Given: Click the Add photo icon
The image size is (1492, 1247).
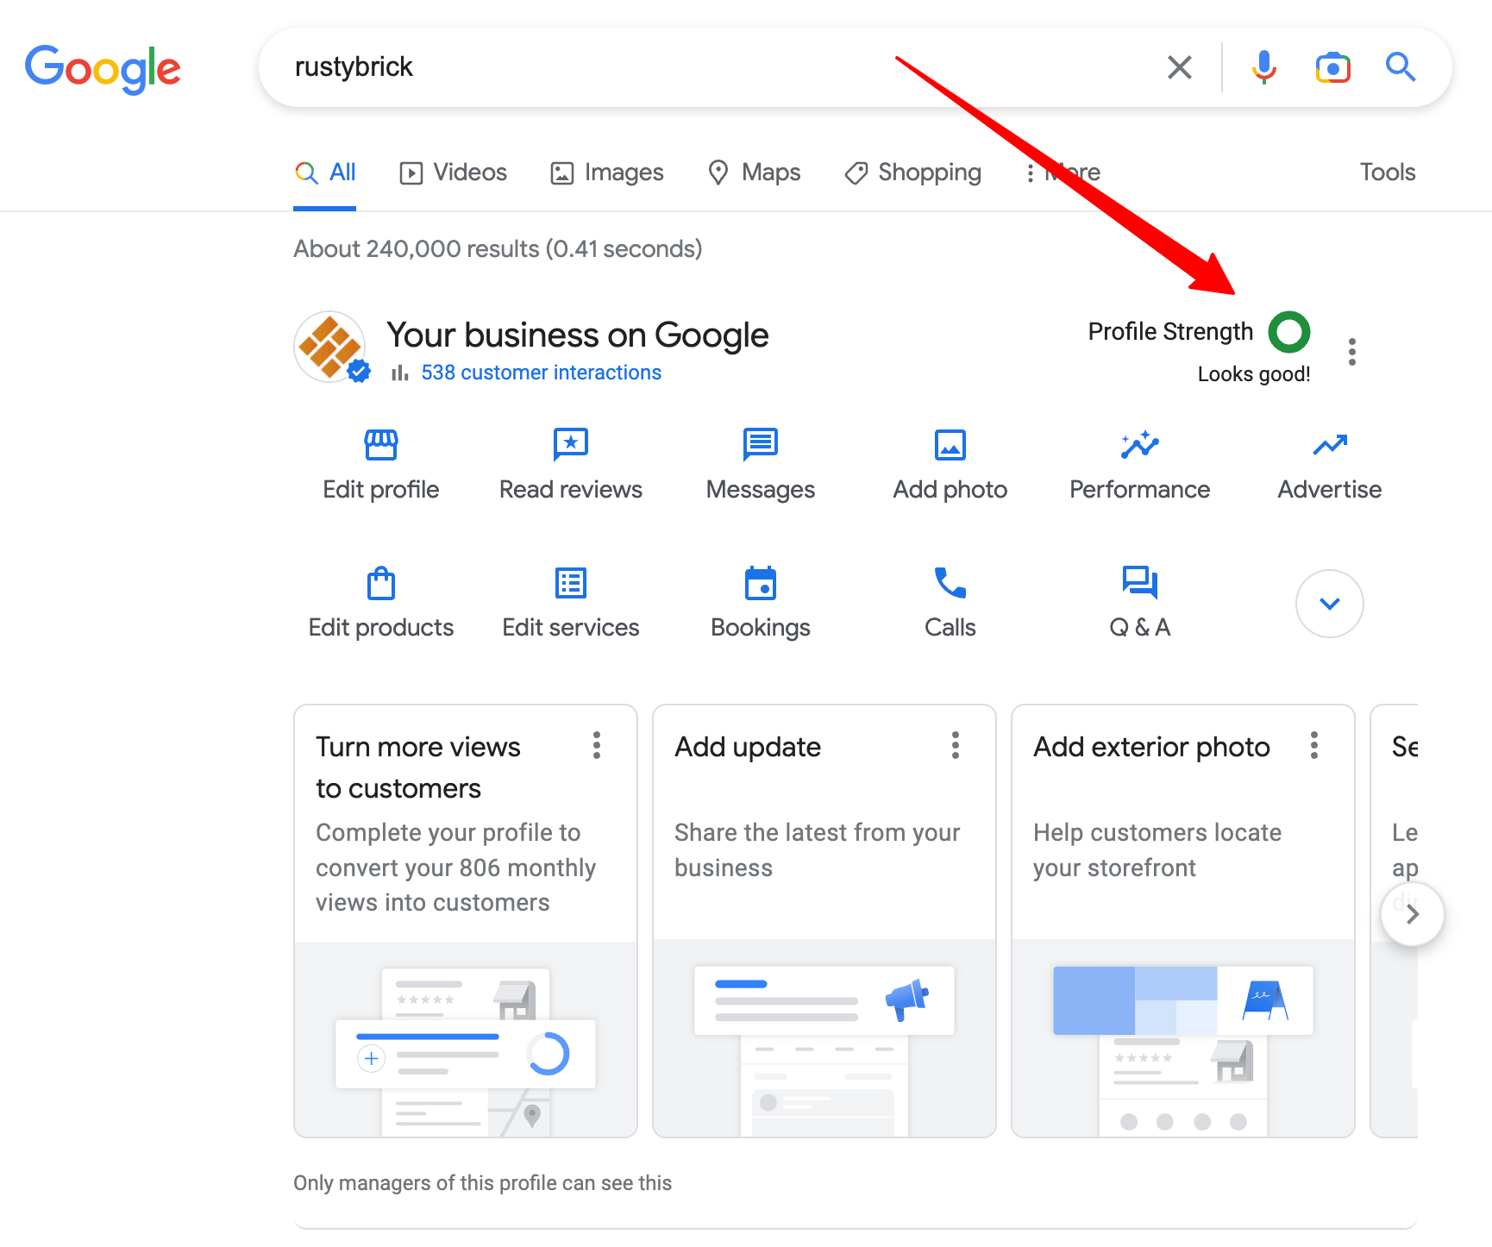Looking at the screenshot, I should click(950, 445).
